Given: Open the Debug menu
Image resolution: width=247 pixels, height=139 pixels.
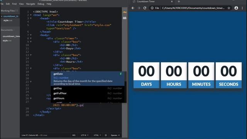Looking at the screenshot, I should [x=41, y=4].
